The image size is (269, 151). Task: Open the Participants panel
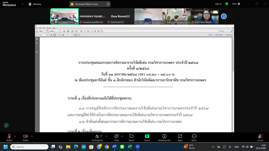point(97,137)
